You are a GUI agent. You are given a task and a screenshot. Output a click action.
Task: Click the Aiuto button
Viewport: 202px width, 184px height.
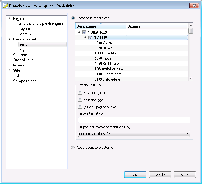[185, 175]
